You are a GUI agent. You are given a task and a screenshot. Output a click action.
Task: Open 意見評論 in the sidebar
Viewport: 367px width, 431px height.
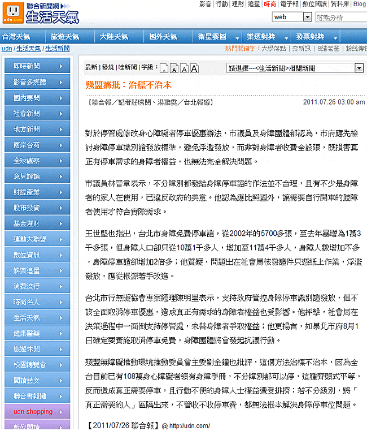(x=37, y=176)
